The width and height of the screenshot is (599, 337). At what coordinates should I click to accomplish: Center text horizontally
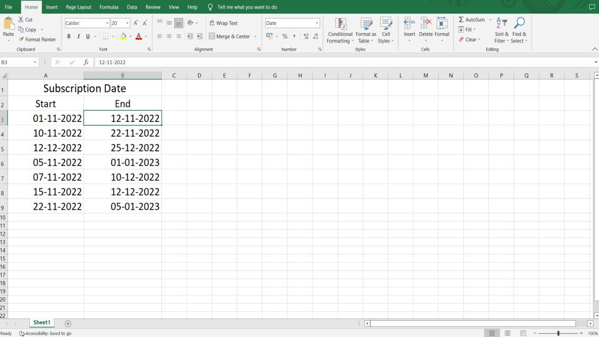tap(169, 36)
